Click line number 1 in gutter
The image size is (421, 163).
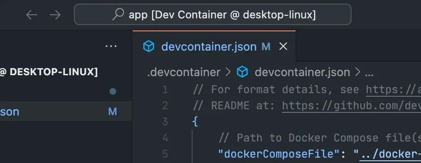tap(165, 90)
